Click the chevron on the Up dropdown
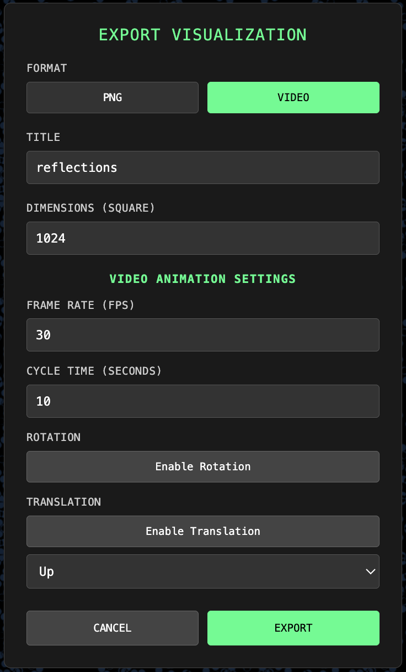406x672 pixels. click(370, 571)
